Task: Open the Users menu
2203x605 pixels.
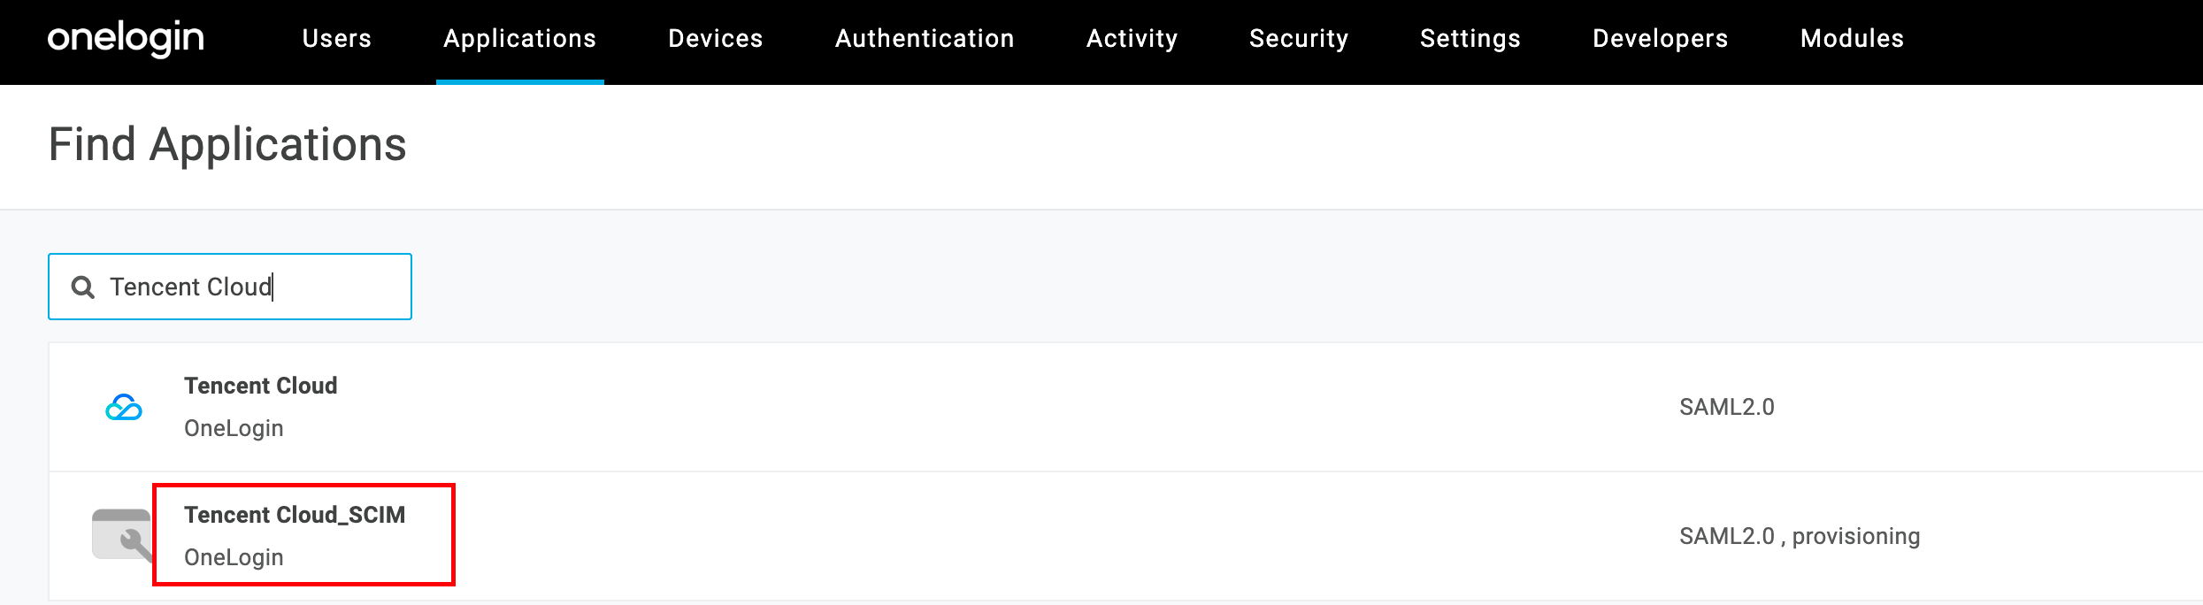Action: point(336,39)
